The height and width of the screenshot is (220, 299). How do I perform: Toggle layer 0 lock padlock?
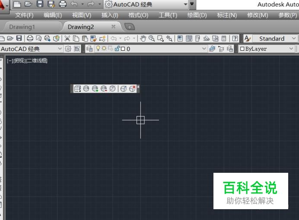tap(117, 49)
